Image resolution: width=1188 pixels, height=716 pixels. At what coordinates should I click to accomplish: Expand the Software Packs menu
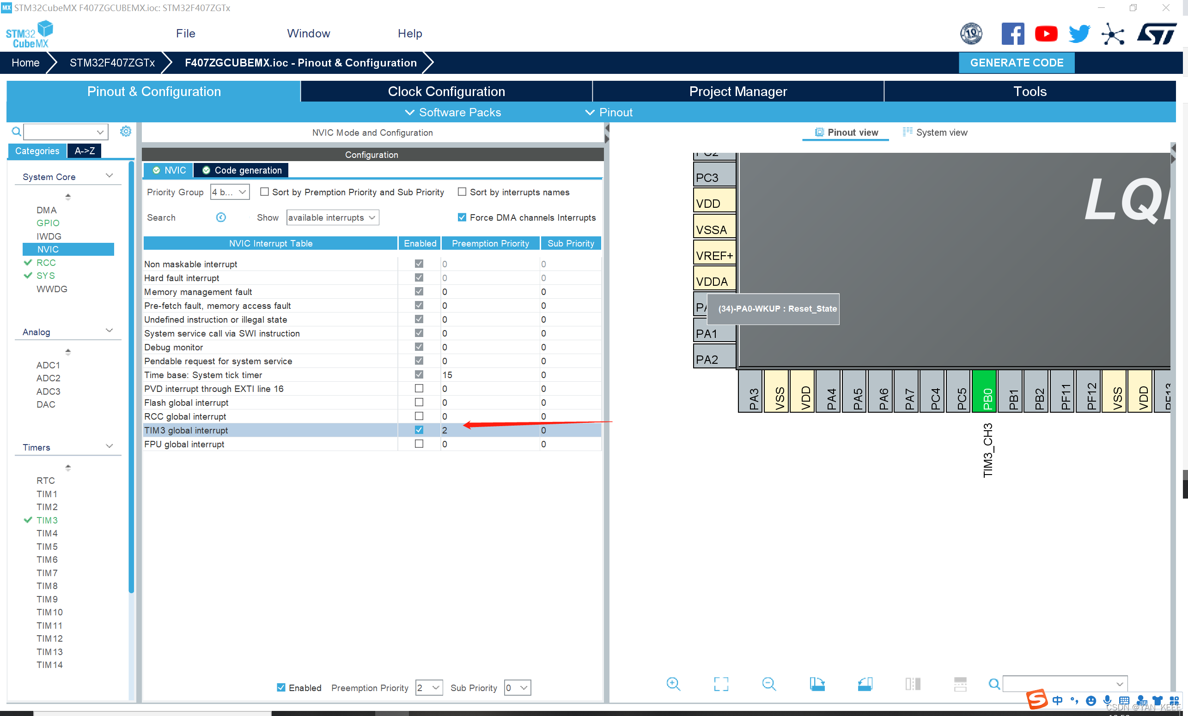(x=453, y=112)
